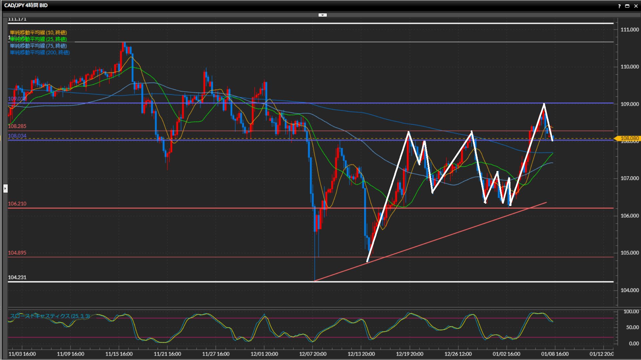
Task: Expand the left side panel arrow
Action: click(5, 189)
